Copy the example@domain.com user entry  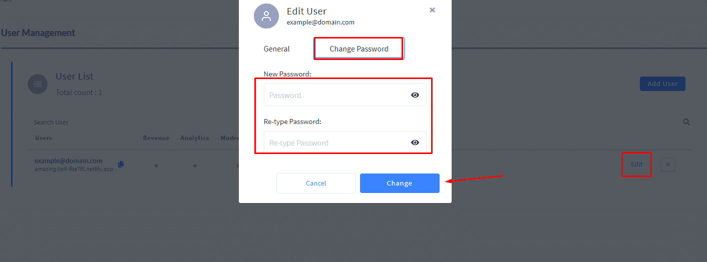click(x=121, y=164)
